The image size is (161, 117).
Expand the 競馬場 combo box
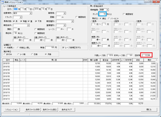point(64,13)
